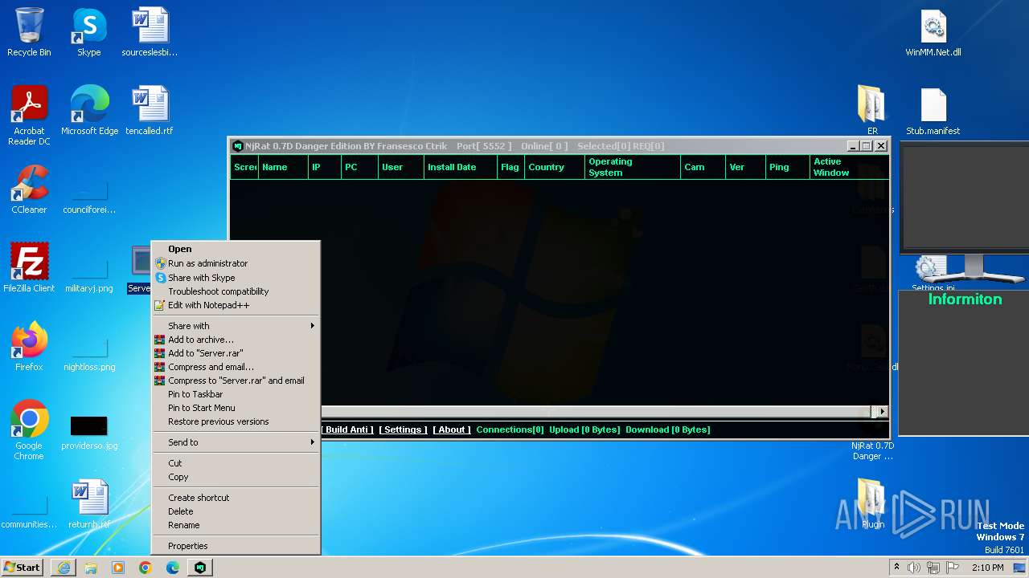Viewport: 1029px width, 578px height.
Task: Open returnh.rtf document icon
Action: pyautogui.click(x=89, y=504)
